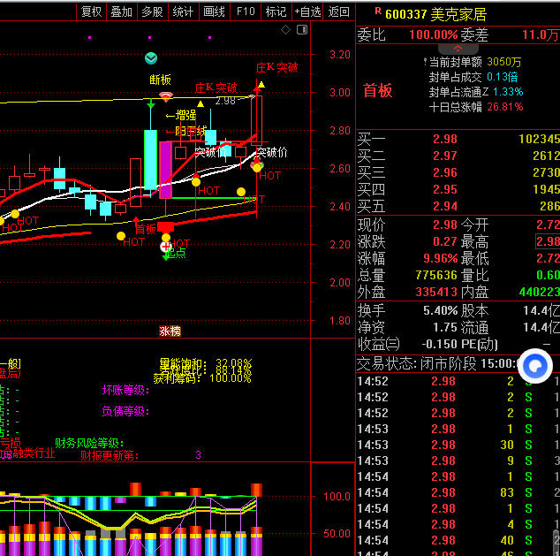560x556 pixels.
Task: Click the 标记 mark button
Action: (x=276, y=11)
